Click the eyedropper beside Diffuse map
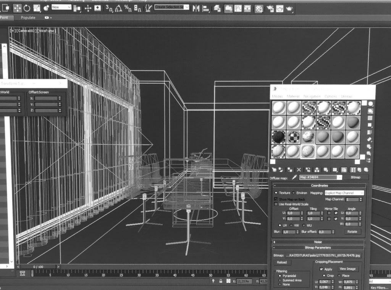 click(x=294, y=177)
